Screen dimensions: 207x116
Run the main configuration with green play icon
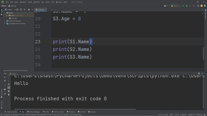183,6
